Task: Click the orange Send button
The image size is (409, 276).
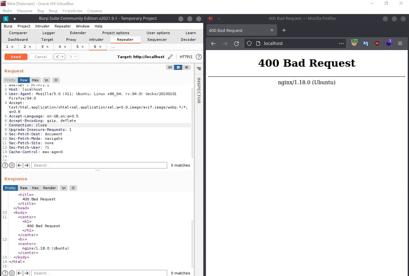Action: point(16,57)
